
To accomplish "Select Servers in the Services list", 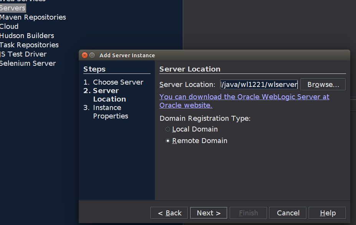I will (x=13, y=8).
